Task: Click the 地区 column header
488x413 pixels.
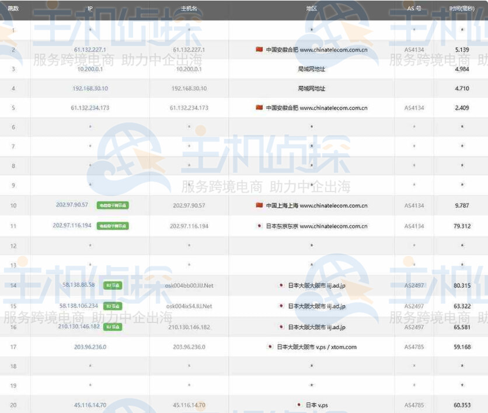Action: click(311, 9)
